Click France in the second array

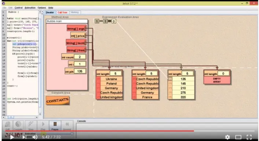click(147, 97)
